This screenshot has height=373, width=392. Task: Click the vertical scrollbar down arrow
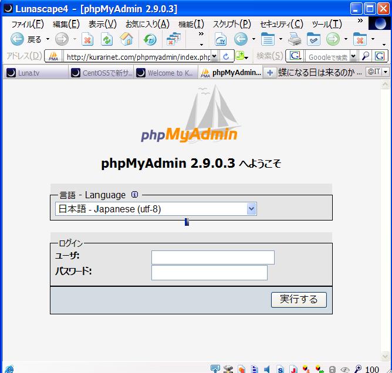tap(385, 356)
